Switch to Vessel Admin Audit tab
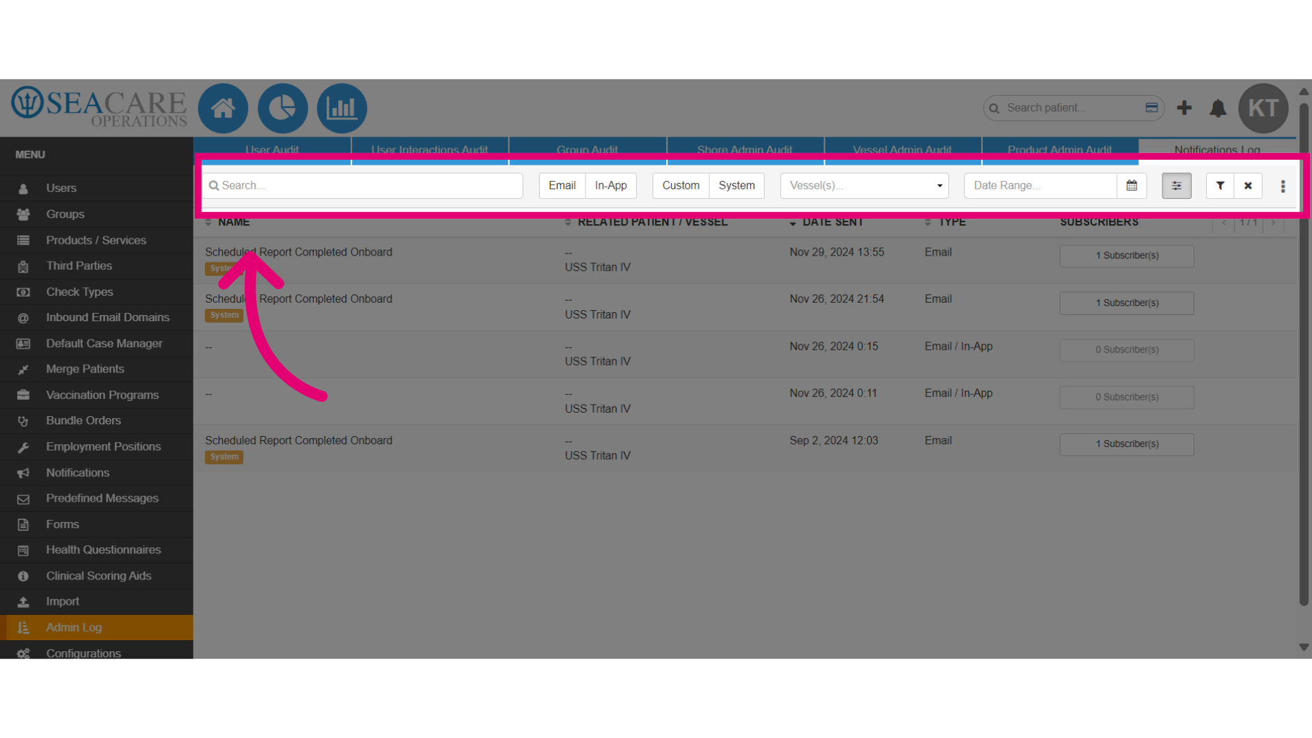This screenshot has width=1312, height=738. click(x=903, y=150)
